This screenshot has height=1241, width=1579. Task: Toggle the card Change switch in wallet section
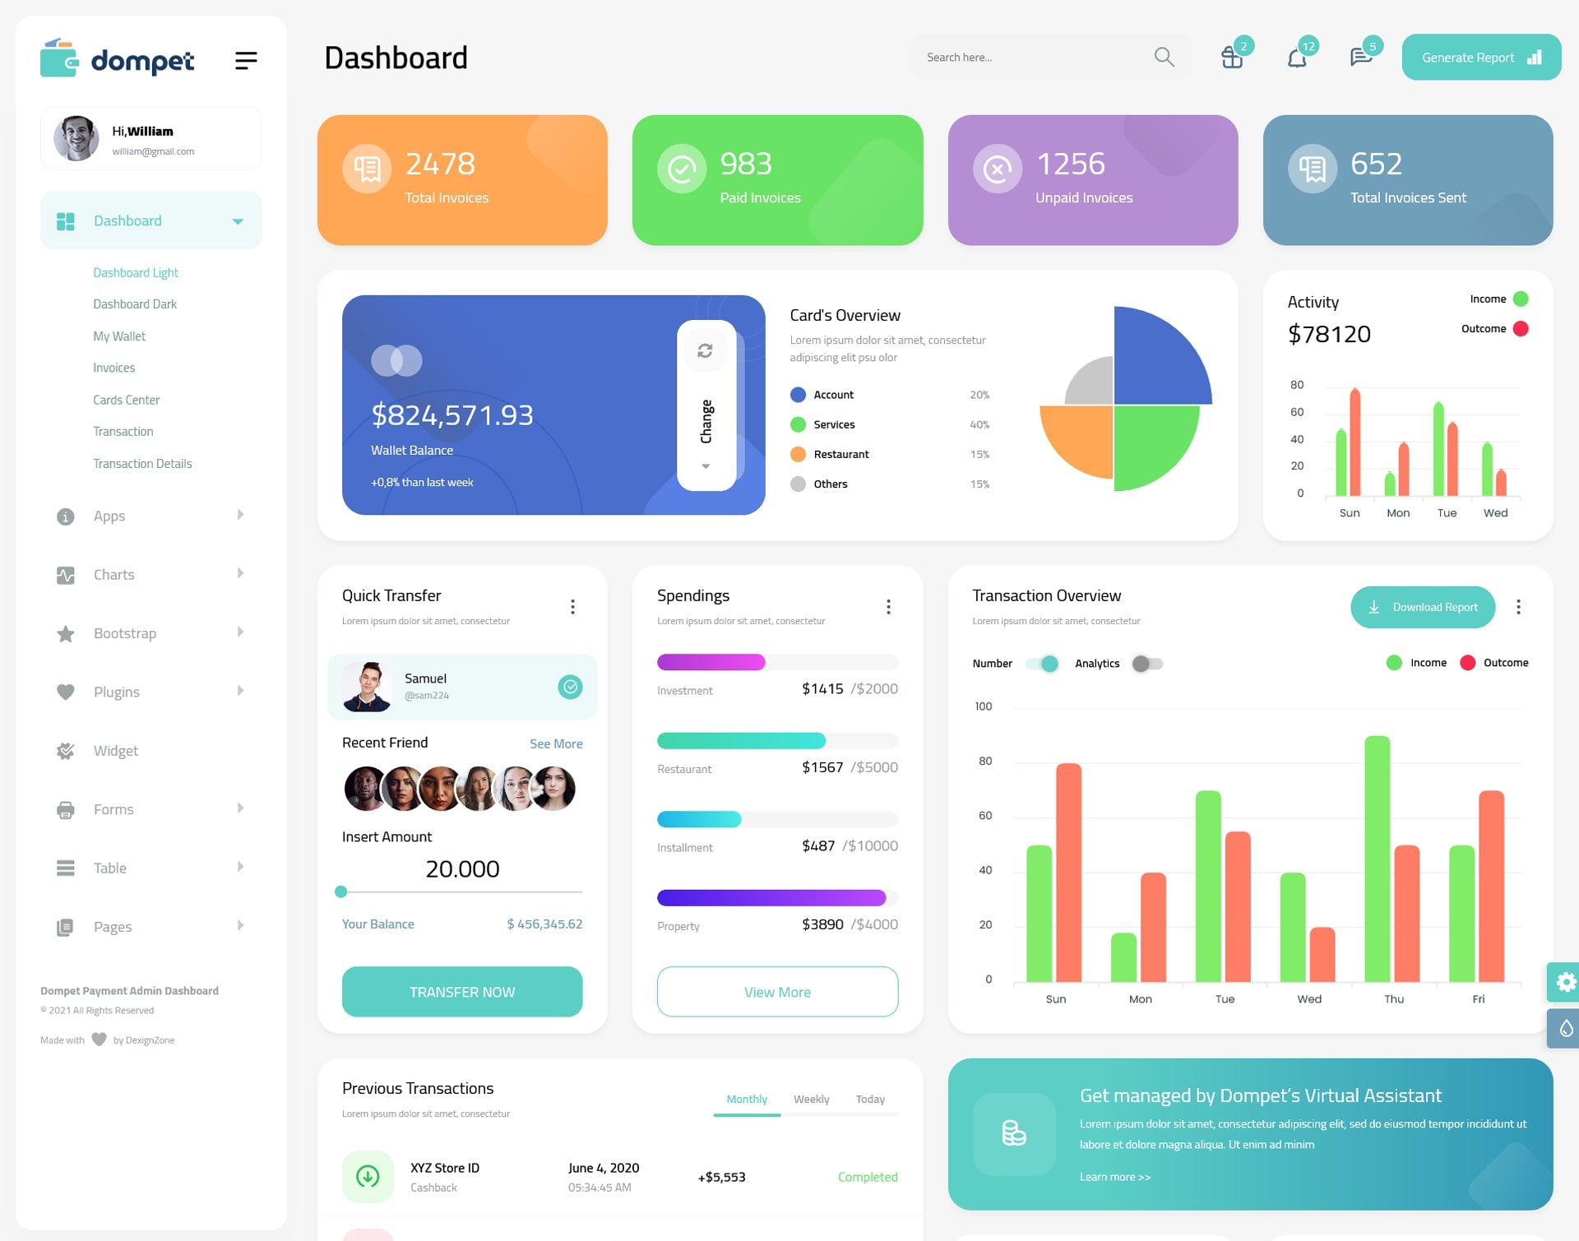705,404
